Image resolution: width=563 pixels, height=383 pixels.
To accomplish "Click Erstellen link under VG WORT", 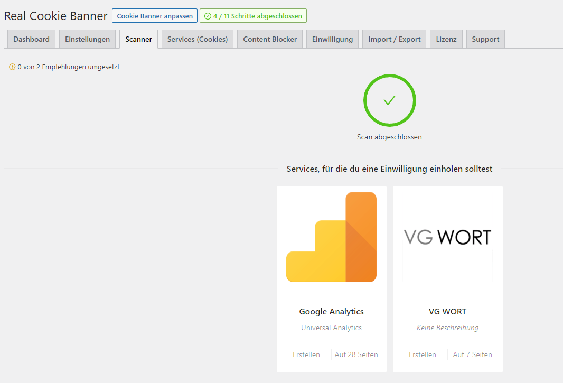I will coord(423,354).
